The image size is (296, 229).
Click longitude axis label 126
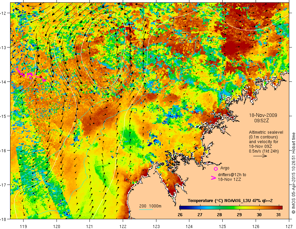point(256,226)
